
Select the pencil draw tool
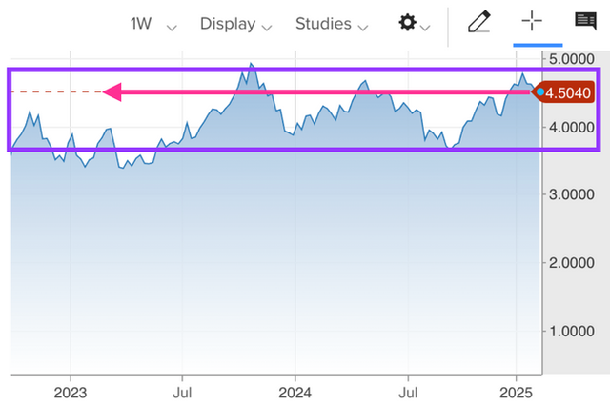pyautogui.click(x=478, y=22)
